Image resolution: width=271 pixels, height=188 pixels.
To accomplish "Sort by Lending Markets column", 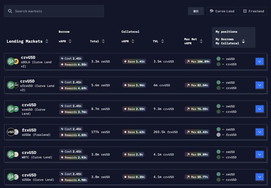I will point(47,41).
